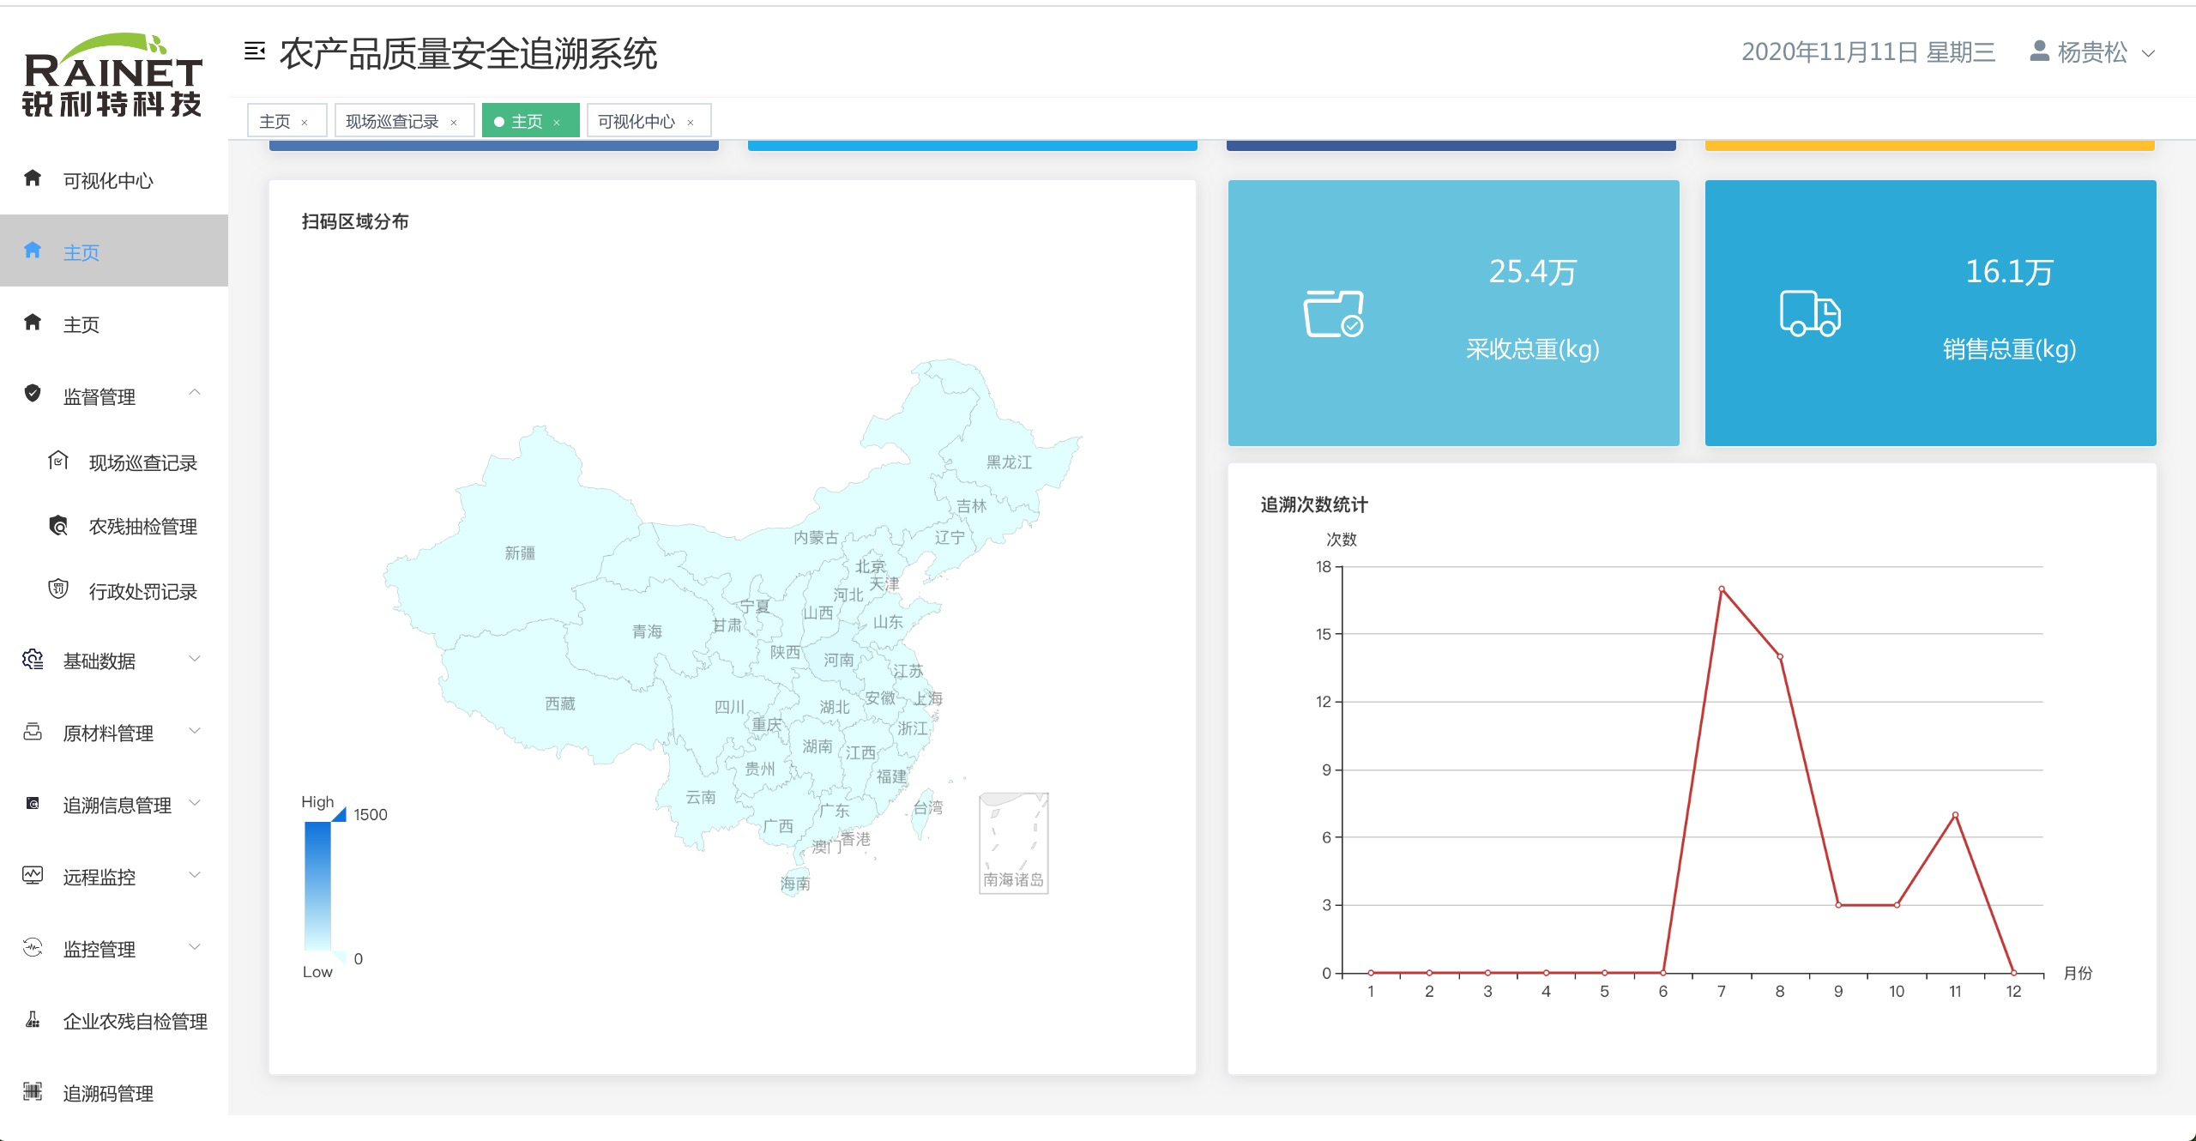The image size is (2196, 1141).
Task: Open the 杨贵松 user dropdown arrow
Action: point(2149,53)
